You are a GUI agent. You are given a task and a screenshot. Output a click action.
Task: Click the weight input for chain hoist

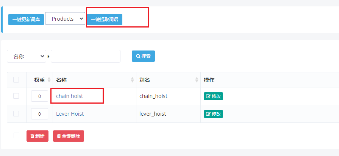[39, 96]
